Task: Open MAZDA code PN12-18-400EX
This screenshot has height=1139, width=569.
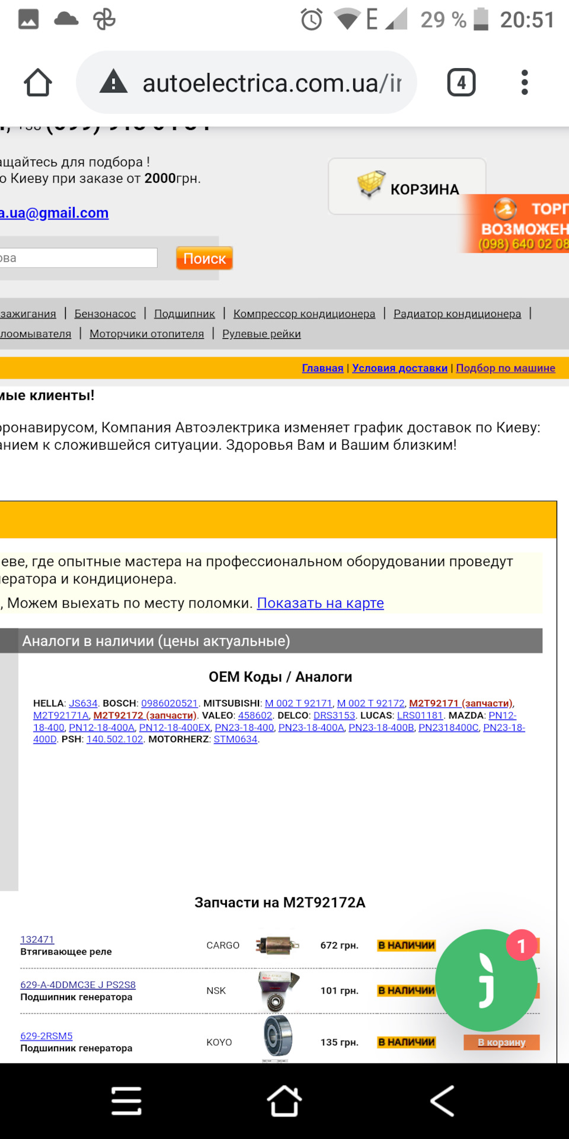Action: point(175,727)
